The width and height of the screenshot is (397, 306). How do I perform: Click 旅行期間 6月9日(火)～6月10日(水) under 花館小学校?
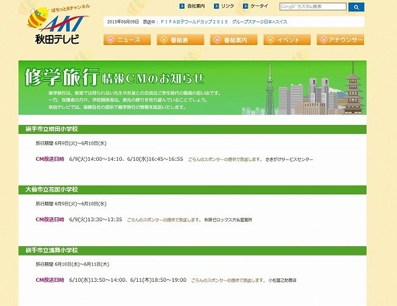coord(71,204)
